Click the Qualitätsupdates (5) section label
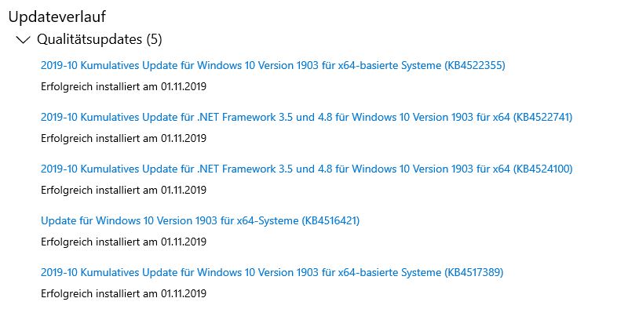617x309 pixels. 100,39
